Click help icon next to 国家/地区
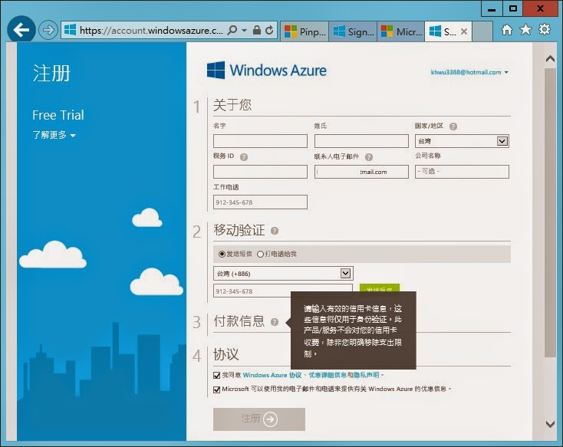The height and width of the screenshot is (447, 563). [x=453, y=127]
